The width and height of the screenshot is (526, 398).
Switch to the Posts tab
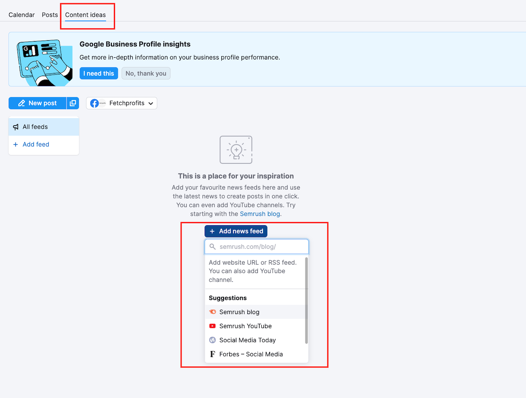(50, 15)
